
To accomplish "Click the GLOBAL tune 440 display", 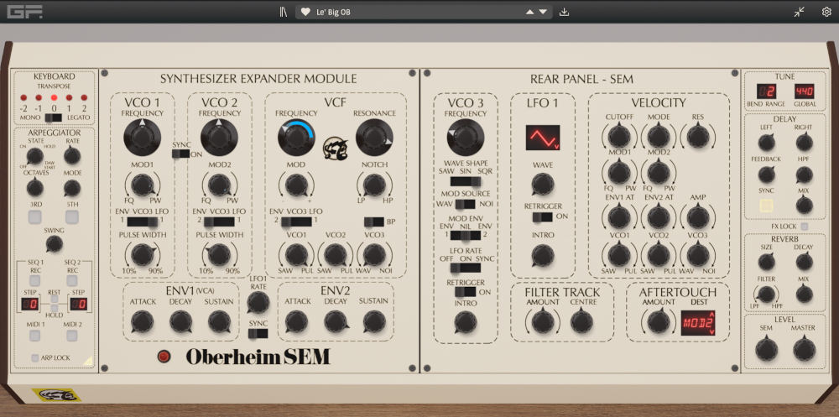I will (805, 91).
